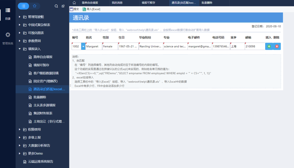Open the search magnifier icon
The height and width of the screenshot is (168, 294).
[x=56, y=6]
